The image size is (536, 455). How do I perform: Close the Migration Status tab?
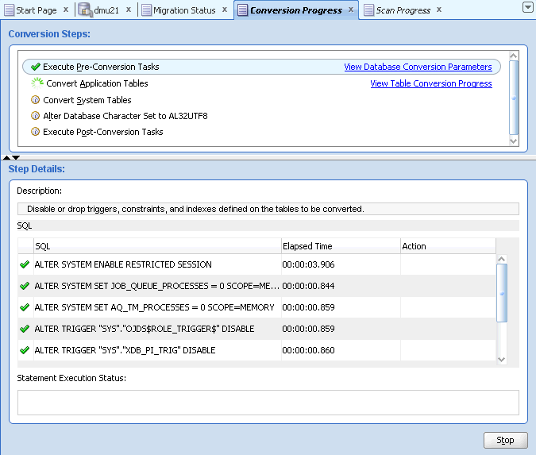pyautogui.click(x=225, y=10)
